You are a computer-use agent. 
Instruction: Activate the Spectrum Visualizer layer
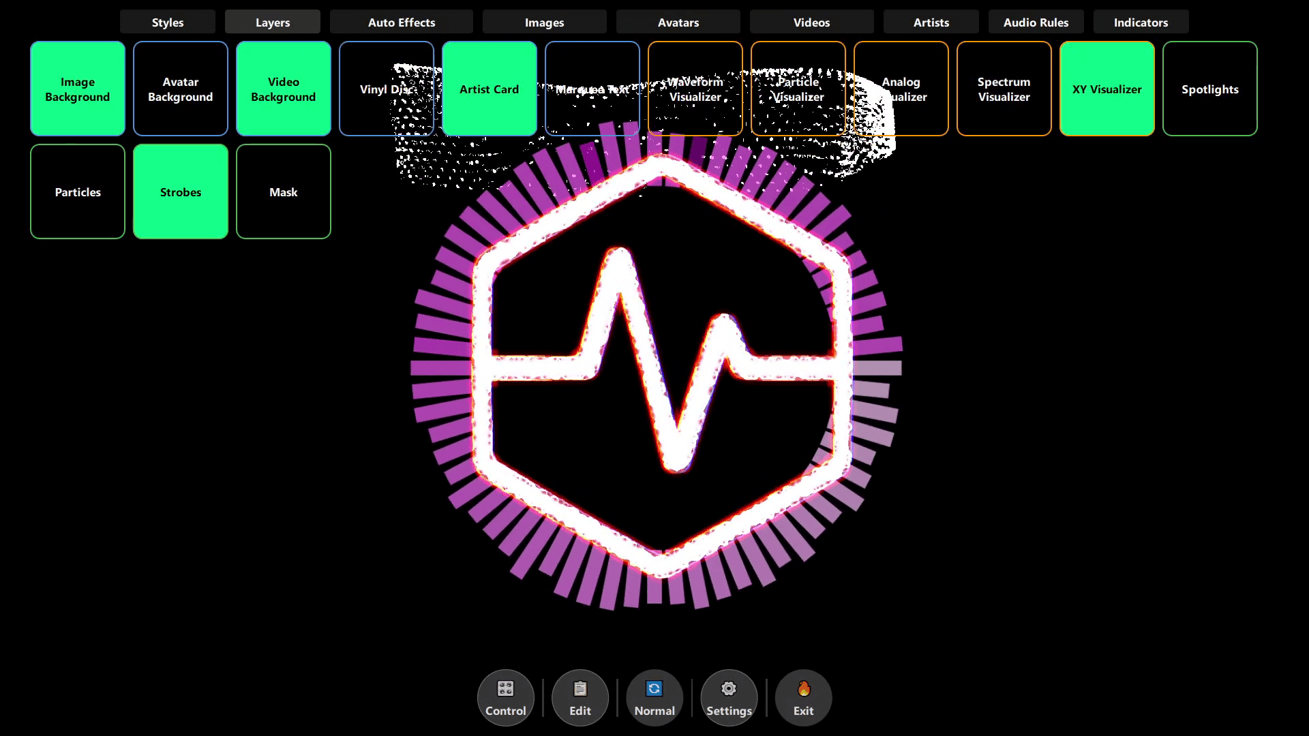[1004, 89]
